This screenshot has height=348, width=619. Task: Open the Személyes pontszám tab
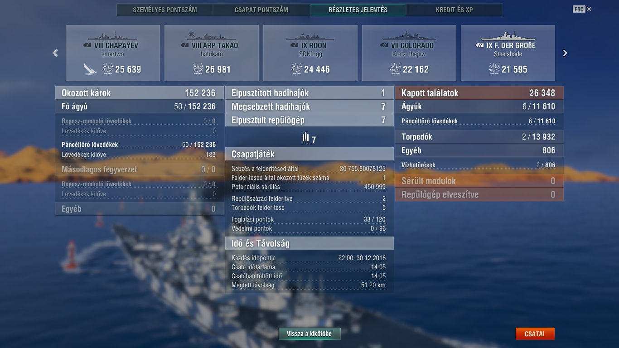coord(165,10)
